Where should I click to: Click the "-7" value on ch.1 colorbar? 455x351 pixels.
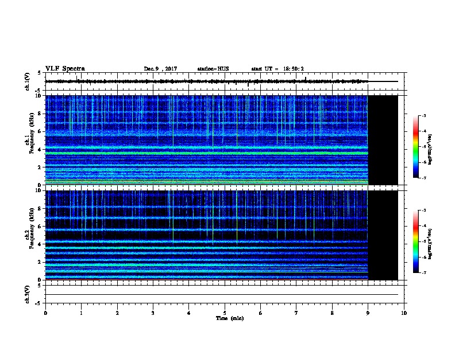coord(424,178)
